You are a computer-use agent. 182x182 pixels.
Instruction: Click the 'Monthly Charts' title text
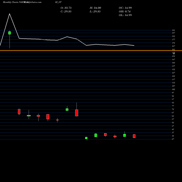tap(11, 2)
